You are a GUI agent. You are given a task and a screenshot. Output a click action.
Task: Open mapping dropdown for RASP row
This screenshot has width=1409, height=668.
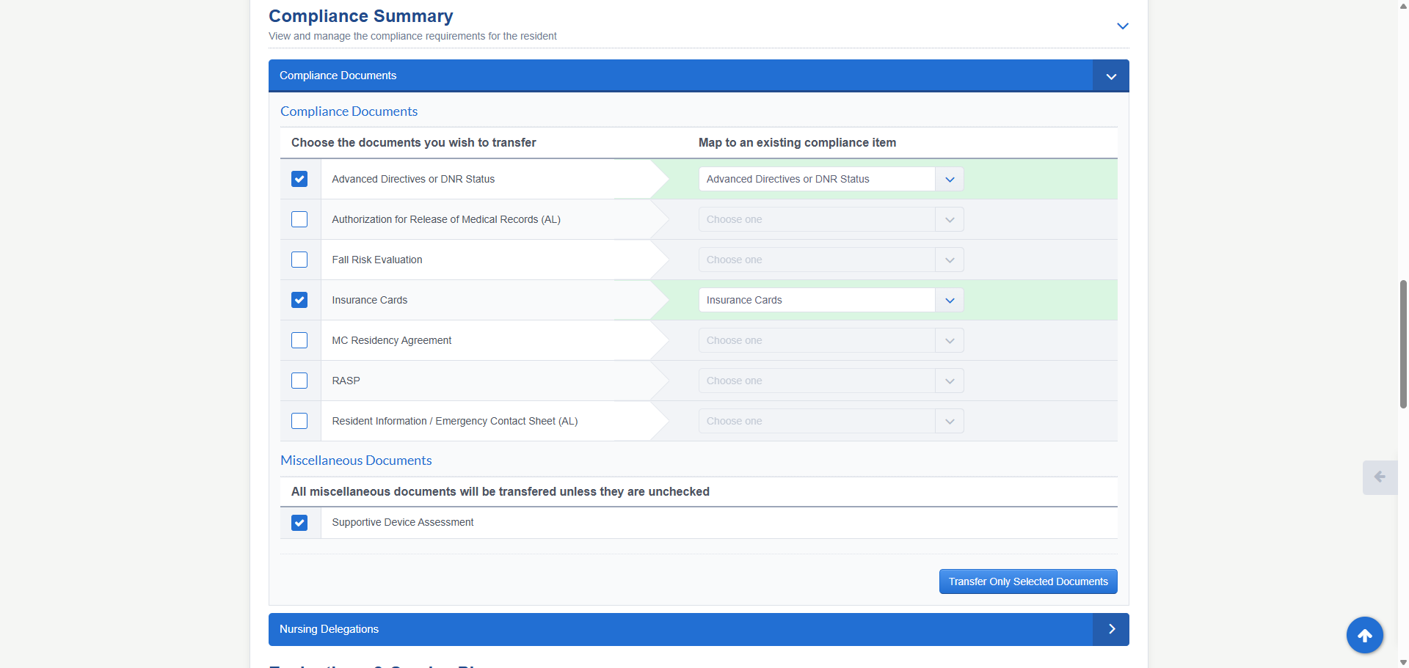click(831, 381)
